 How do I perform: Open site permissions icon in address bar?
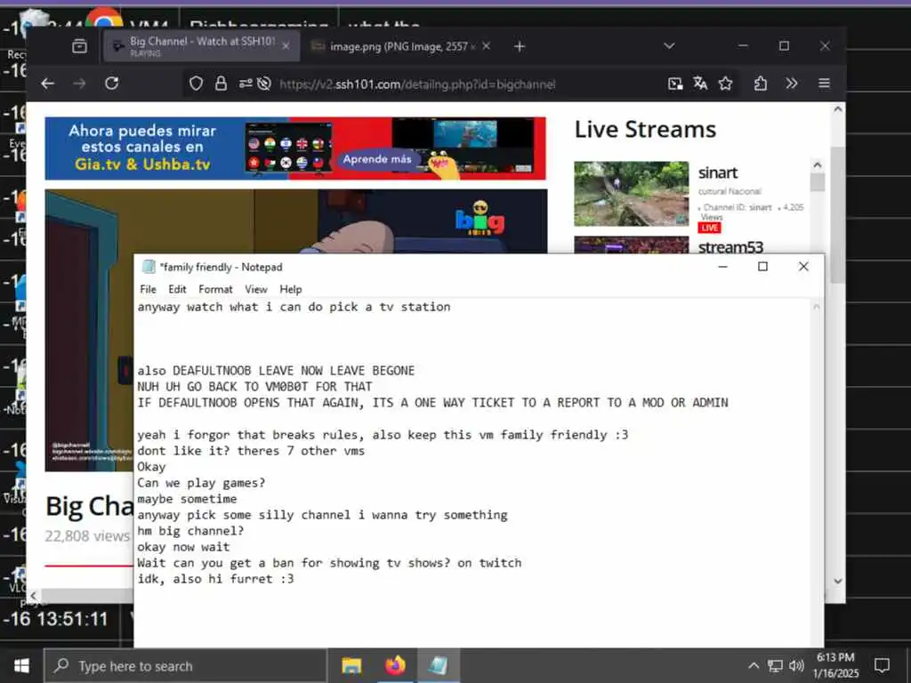click(x=246, y=84)
